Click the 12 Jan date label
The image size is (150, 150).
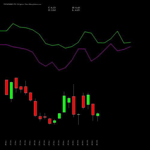pyautogui.click(x=11, y=143)
